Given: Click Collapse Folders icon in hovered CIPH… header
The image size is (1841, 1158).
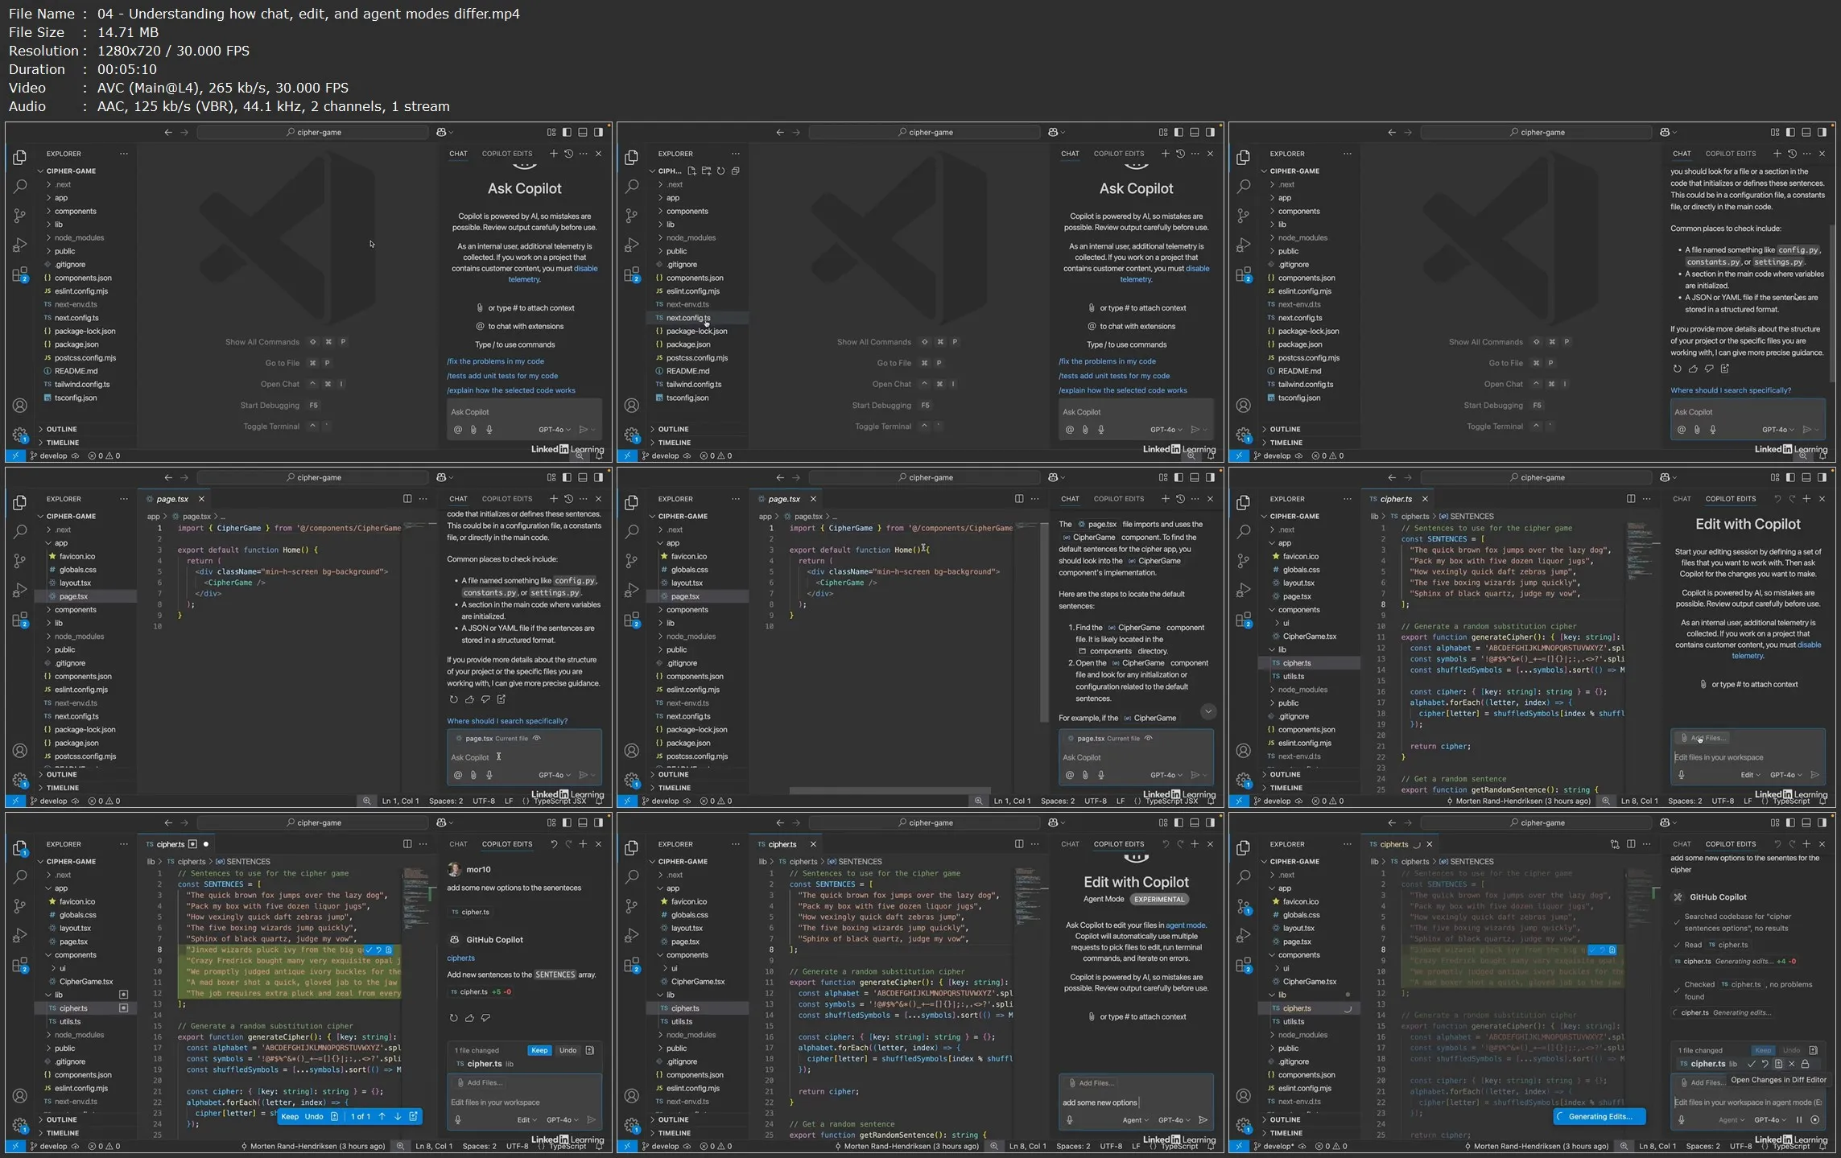Looking at the screenshot, I should [x=735, y=171].
